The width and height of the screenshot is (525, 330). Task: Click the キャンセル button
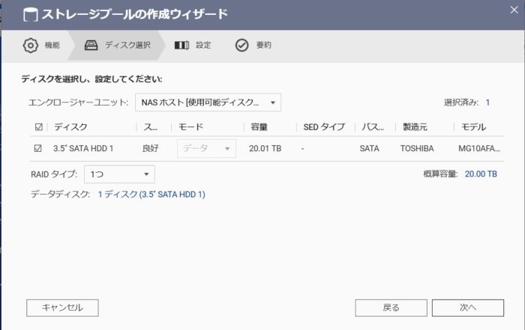tap(62, 307)
